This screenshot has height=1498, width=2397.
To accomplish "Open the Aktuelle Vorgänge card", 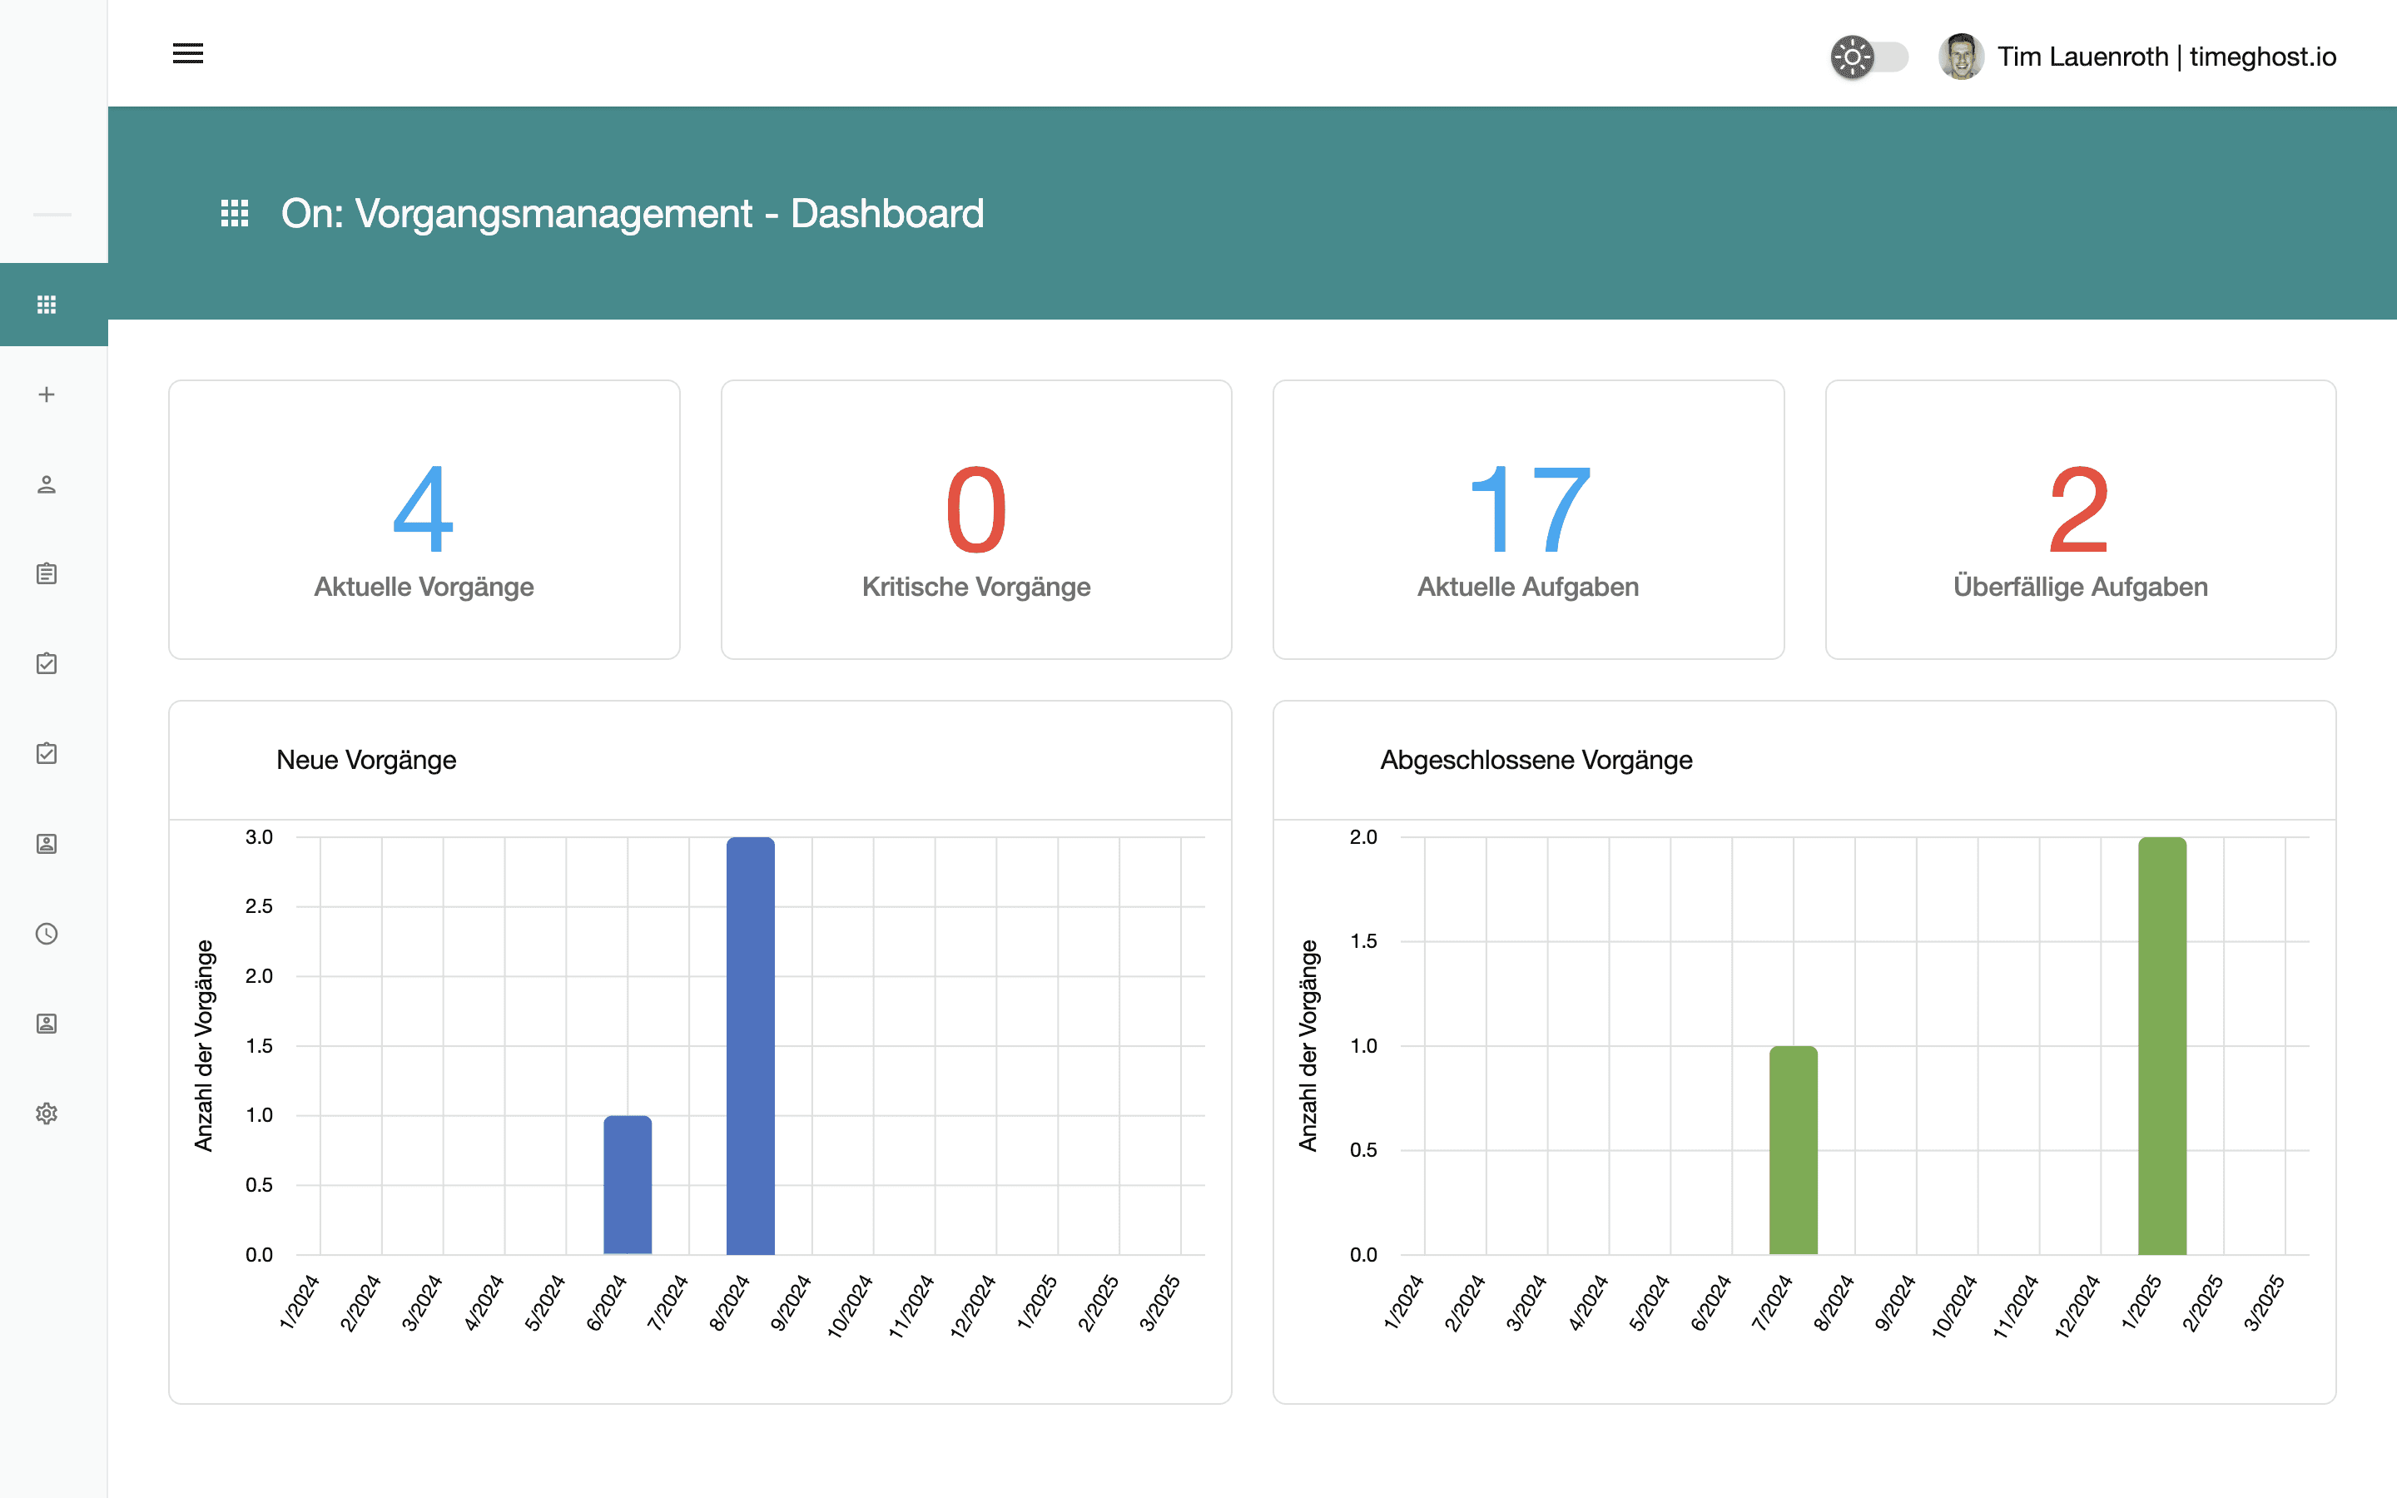I will [x=424, y=519].
